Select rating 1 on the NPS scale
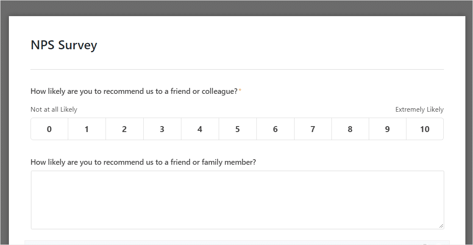The width and height of the screenshot is (473, 245). pos(87,129)
